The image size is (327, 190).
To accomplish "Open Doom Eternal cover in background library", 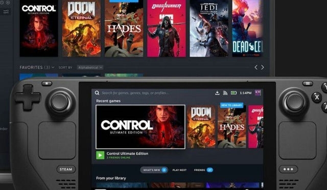I will point(81,29).
